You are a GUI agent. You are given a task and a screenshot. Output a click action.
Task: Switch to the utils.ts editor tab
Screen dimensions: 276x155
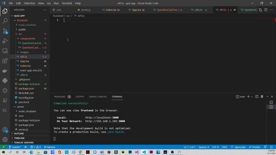[199, 10]
